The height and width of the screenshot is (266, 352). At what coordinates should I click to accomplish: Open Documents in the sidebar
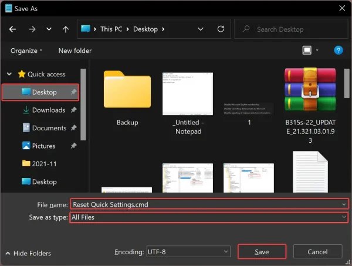pos(49,128)
